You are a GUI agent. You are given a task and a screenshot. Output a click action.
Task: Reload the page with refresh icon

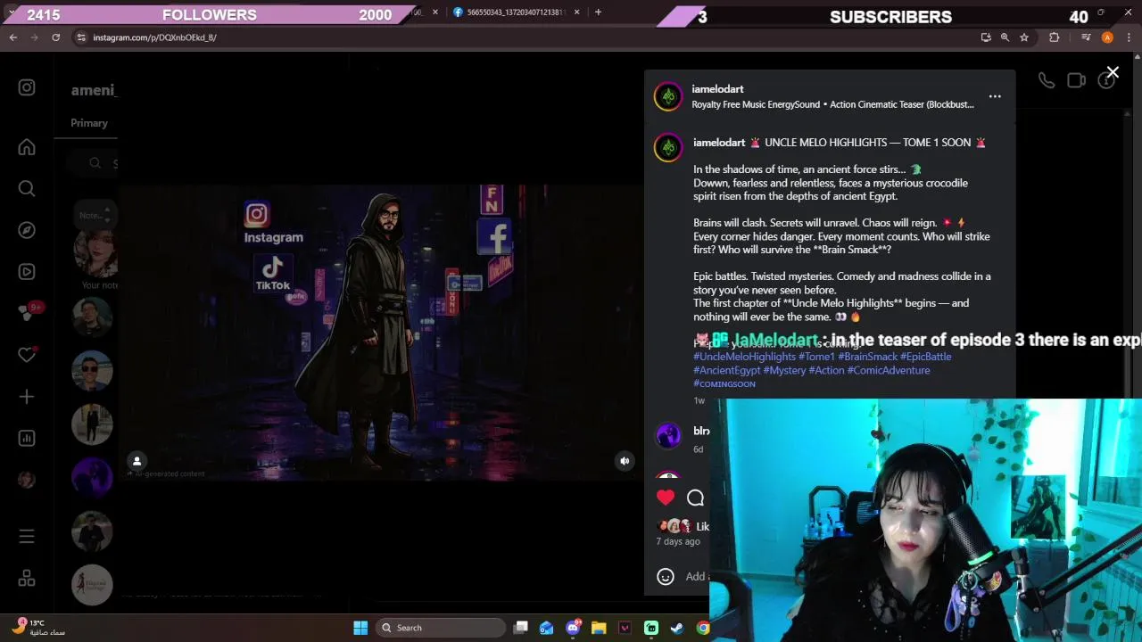pyautogui.click(x=55, y=37)
